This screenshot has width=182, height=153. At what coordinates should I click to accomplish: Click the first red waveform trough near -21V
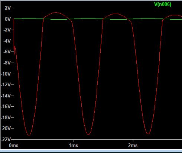(x=29, y=135)
